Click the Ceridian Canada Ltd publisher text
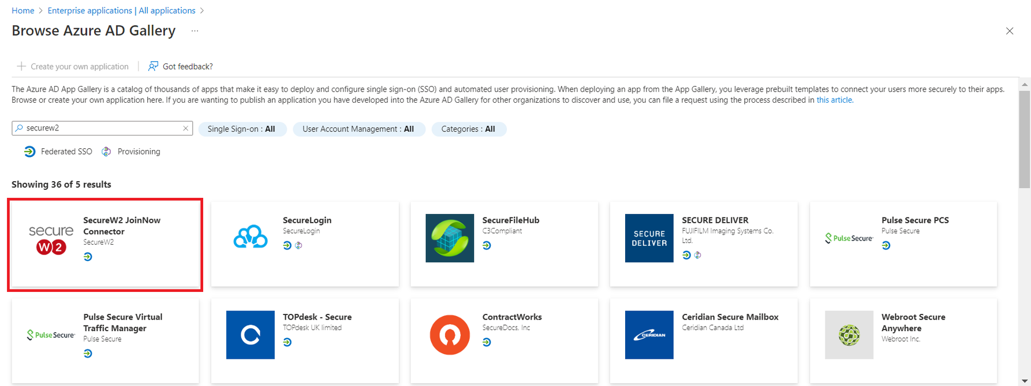Screen dimensions: 1031x386 coord(713,328)
